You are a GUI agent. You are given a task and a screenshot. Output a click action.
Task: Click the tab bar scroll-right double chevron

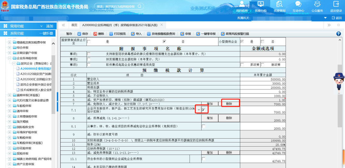point(329,25)
